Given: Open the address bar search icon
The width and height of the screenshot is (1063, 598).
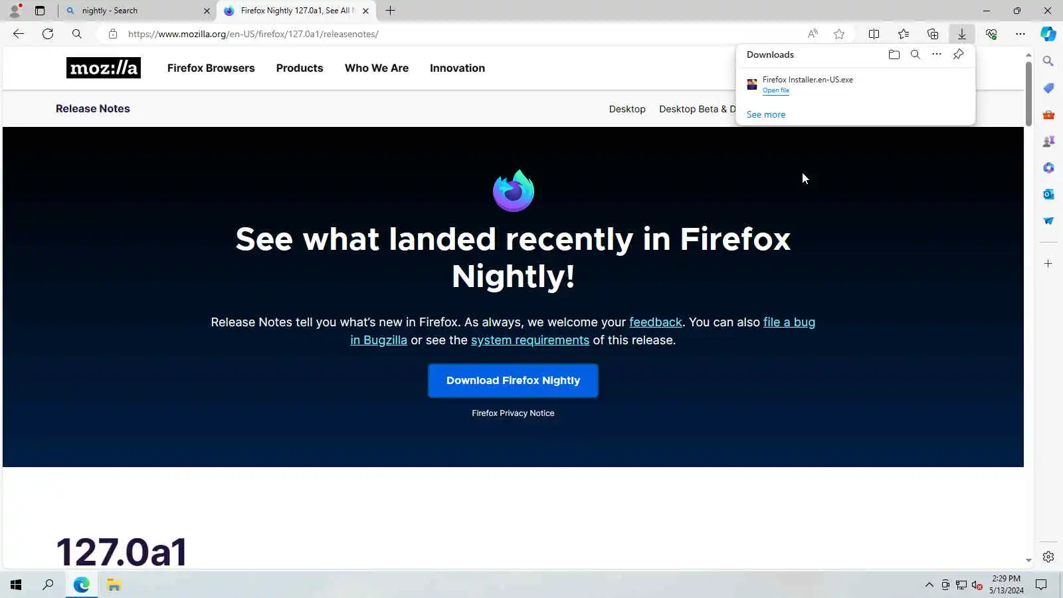Looking at the screenshot, I should tap(77, 34).
